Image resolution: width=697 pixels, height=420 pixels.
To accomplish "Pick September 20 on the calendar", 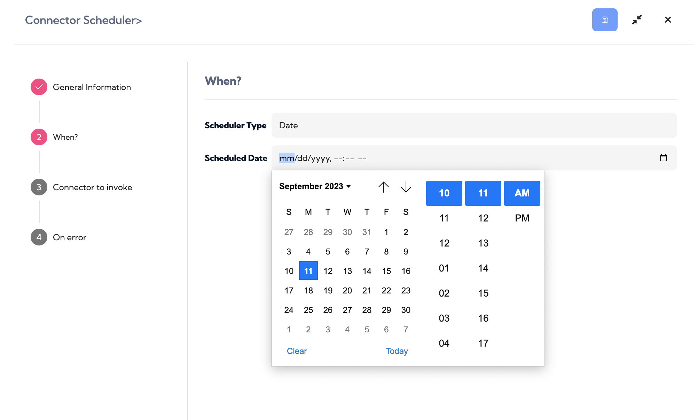I will [347, 290].
